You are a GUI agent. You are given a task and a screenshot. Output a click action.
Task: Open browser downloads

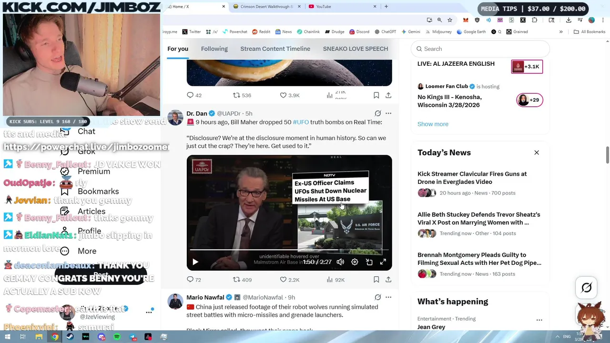[x=569, y=20]
